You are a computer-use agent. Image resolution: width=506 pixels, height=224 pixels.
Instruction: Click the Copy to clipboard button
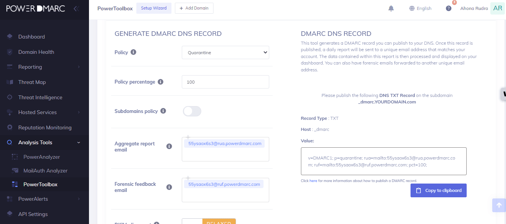[x=438, y=190]
